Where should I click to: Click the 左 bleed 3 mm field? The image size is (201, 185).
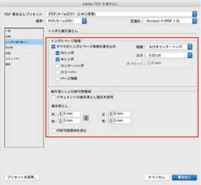pyautogui.click(x=122, y=114)
